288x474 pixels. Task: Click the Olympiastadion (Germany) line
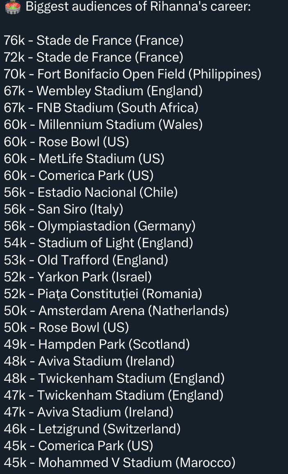(x=100, y=226)
